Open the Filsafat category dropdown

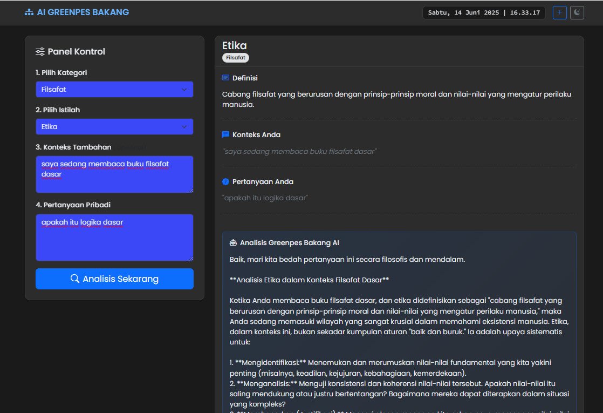coord(114,89)
